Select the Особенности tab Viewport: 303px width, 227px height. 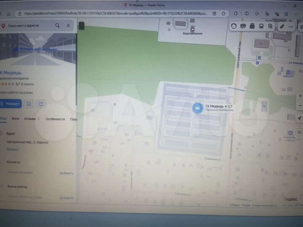[55, 119]
